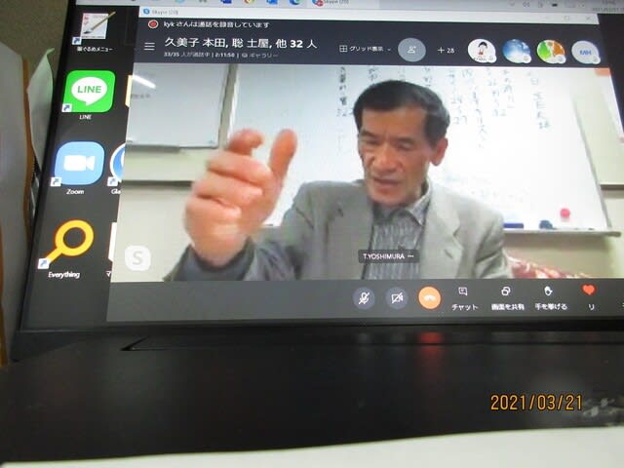This screenshot has width=624, height=468.
Task: End the call with orange hang-up button
Action: [429, 298]
